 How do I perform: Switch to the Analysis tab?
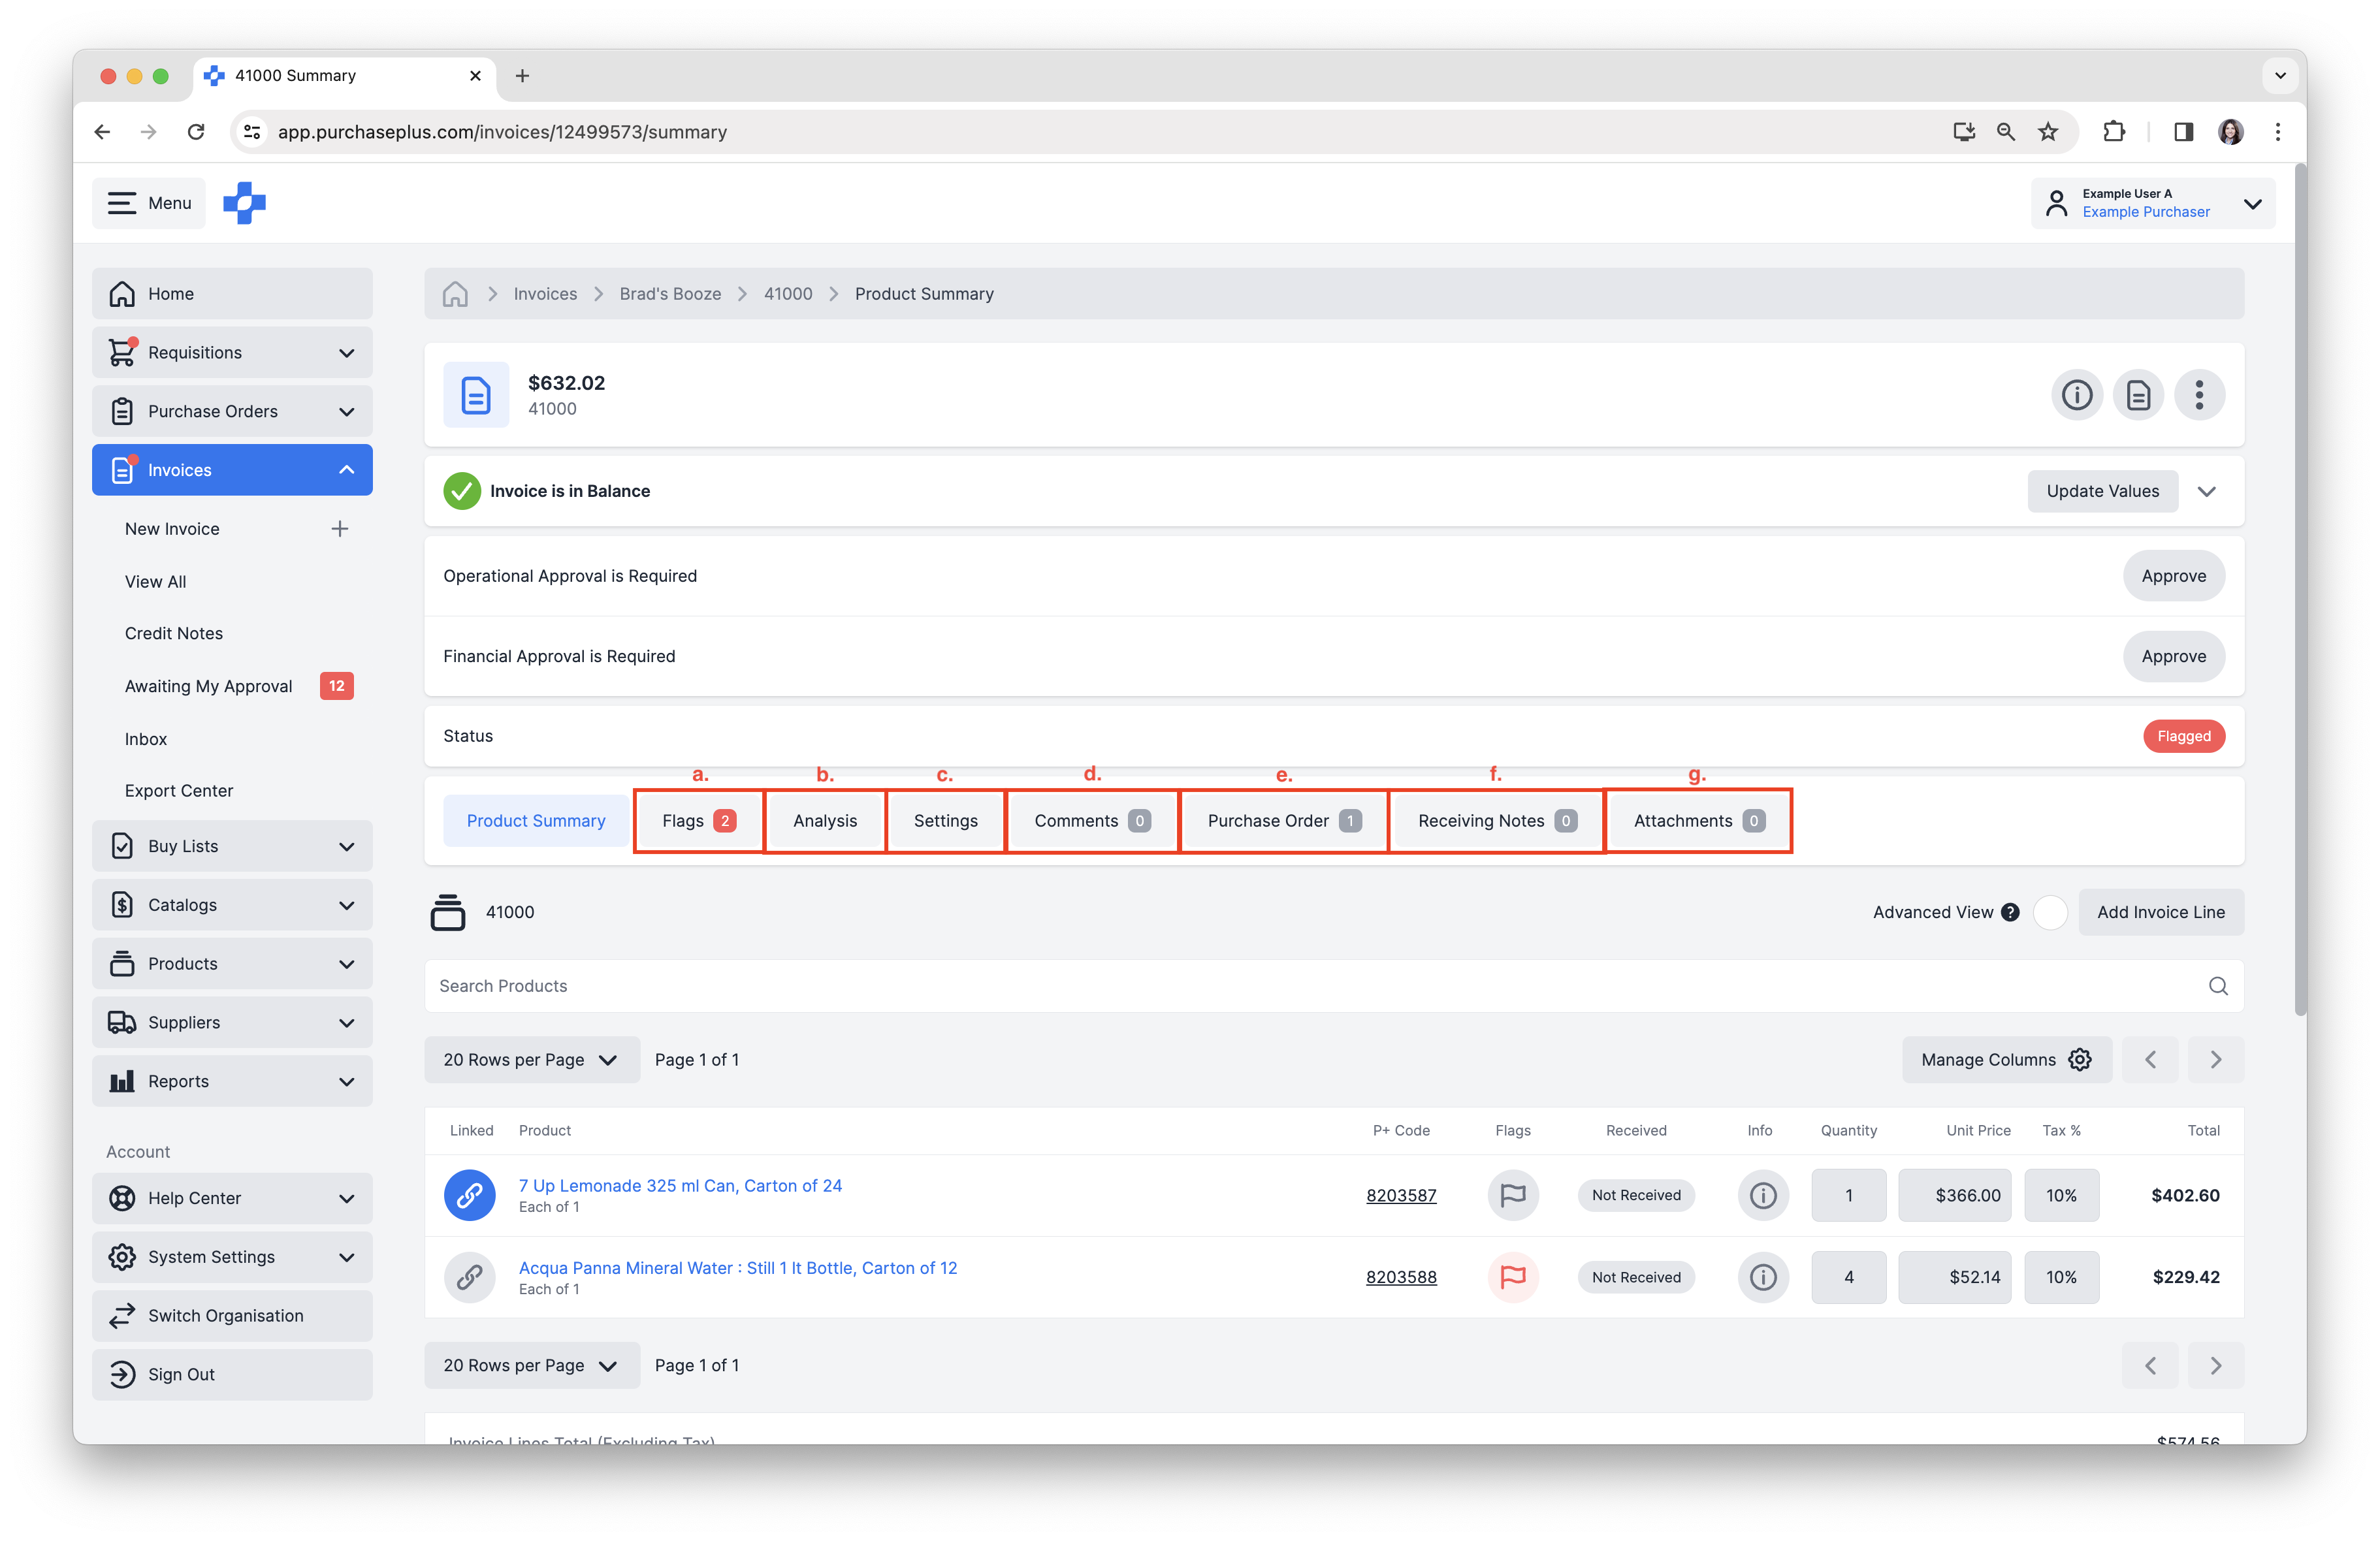pos(824,821)
